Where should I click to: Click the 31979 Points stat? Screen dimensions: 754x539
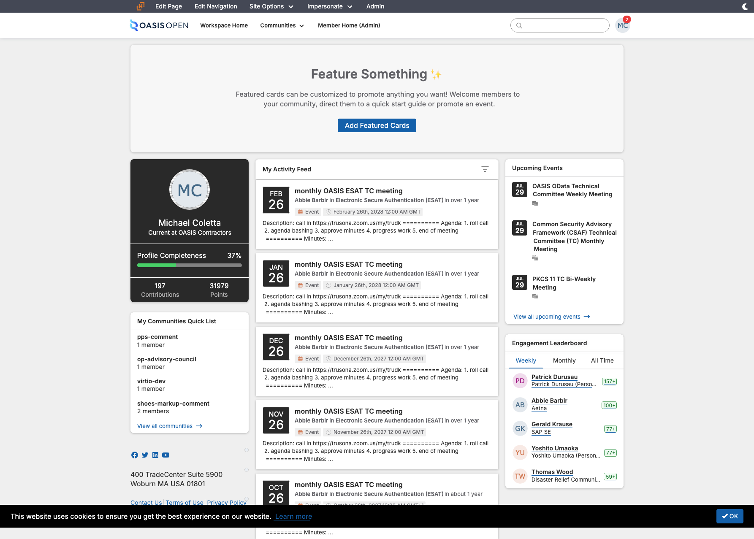tap(219, 290)
